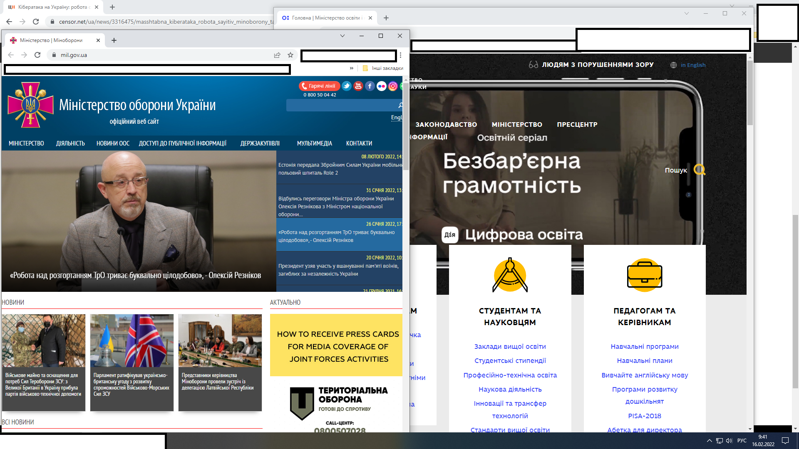Image resolution: width=799 pixels, height=449 pixels.
Task: Go back in the mil.gov.ua browser window
Action: point(11,55)
